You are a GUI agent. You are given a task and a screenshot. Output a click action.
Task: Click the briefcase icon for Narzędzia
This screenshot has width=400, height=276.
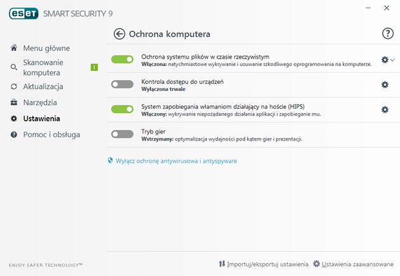(14, 102)
